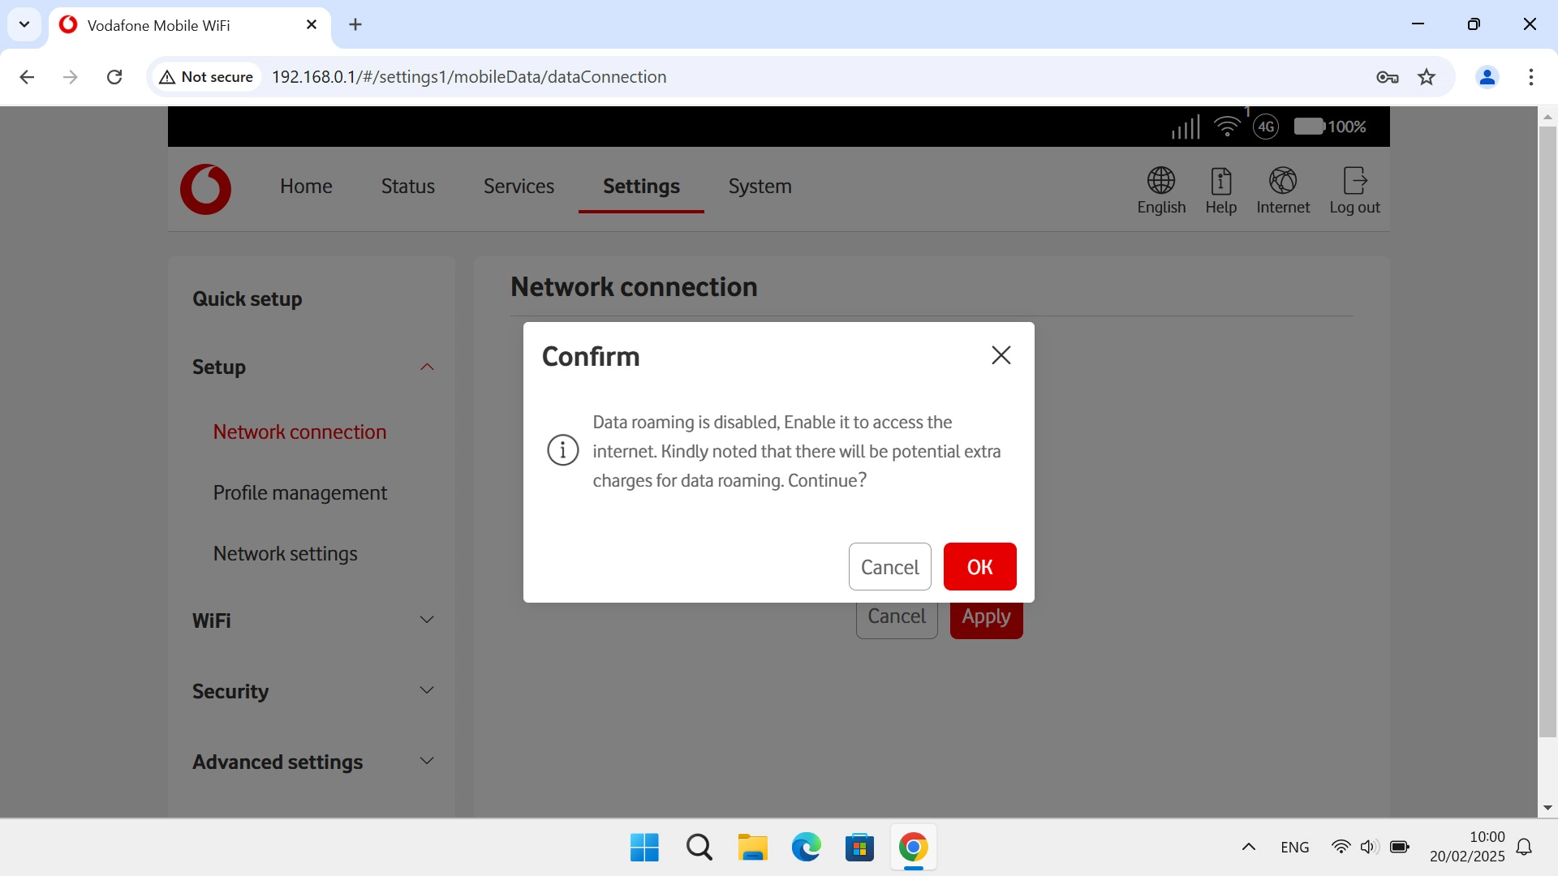Click the Internet globe icon
Image resolution: width=1558 pixels, height=876 pixels.
(1282, 181)
